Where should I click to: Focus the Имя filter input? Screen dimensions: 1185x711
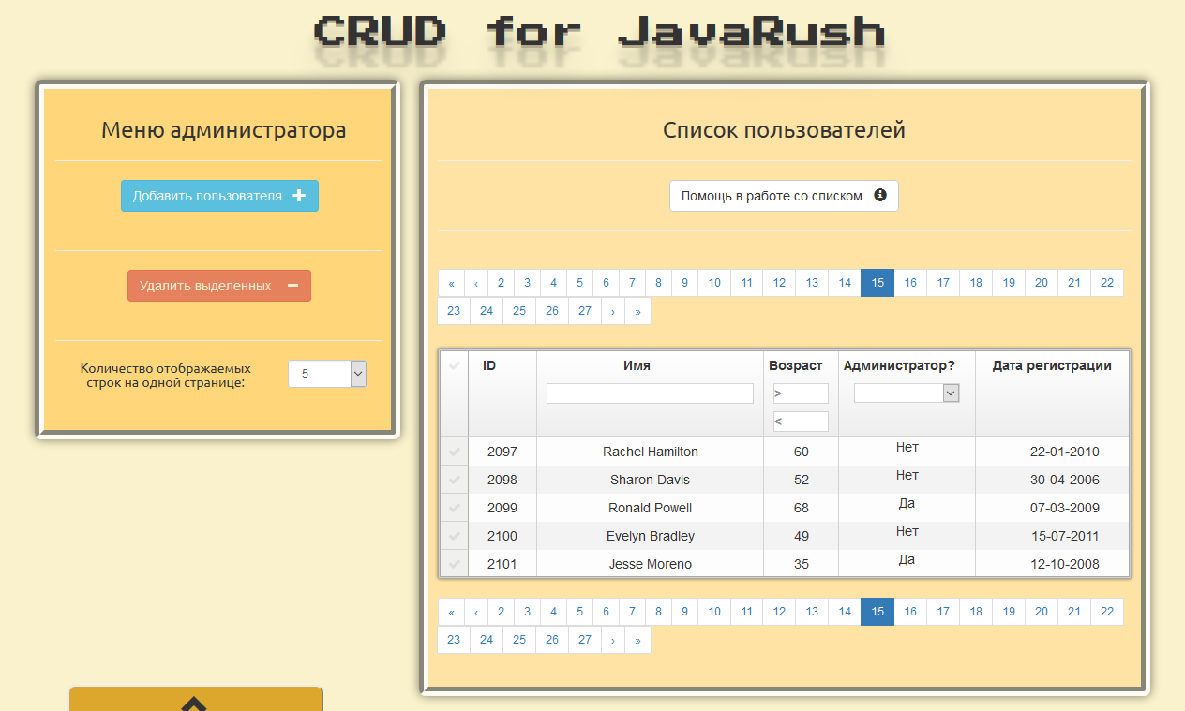(x=650, y=393)
